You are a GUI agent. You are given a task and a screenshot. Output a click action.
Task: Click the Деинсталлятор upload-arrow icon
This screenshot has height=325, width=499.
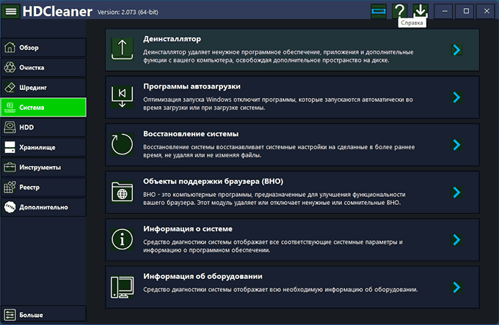coord(121,50)
